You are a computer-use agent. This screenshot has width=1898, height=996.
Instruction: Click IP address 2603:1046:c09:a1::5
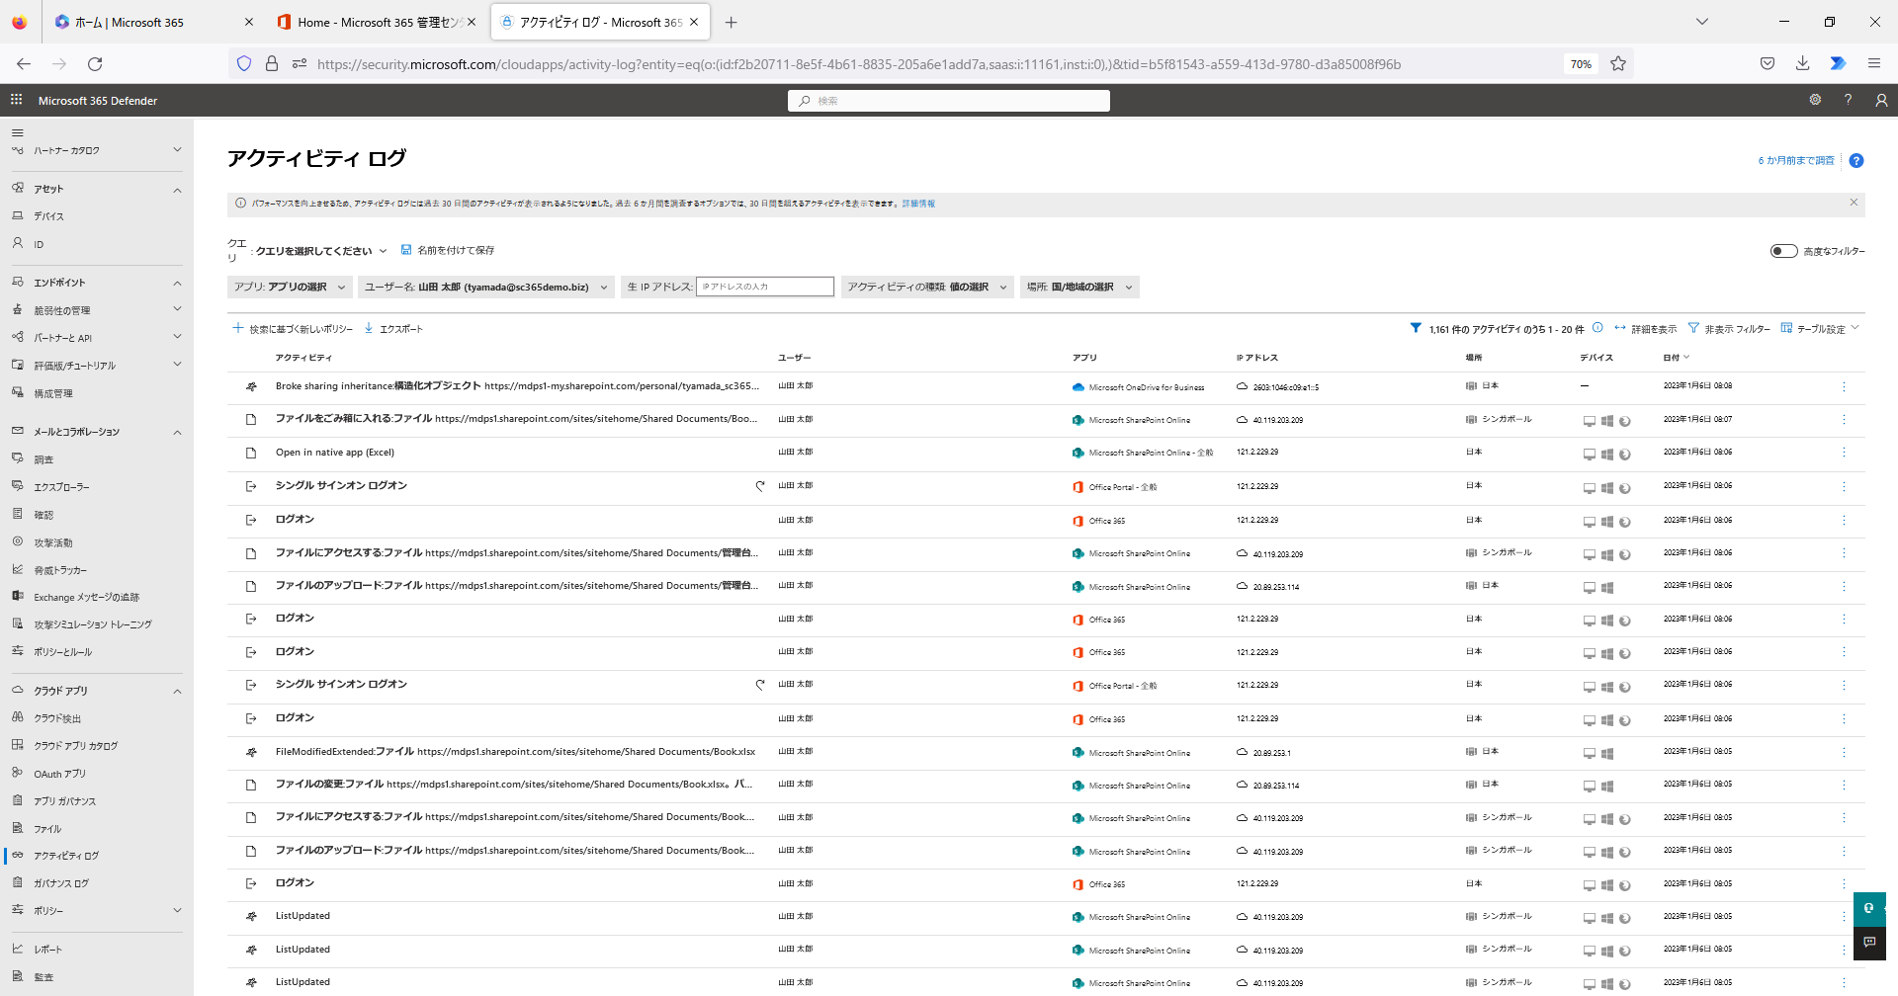[x=1285, y=387]
